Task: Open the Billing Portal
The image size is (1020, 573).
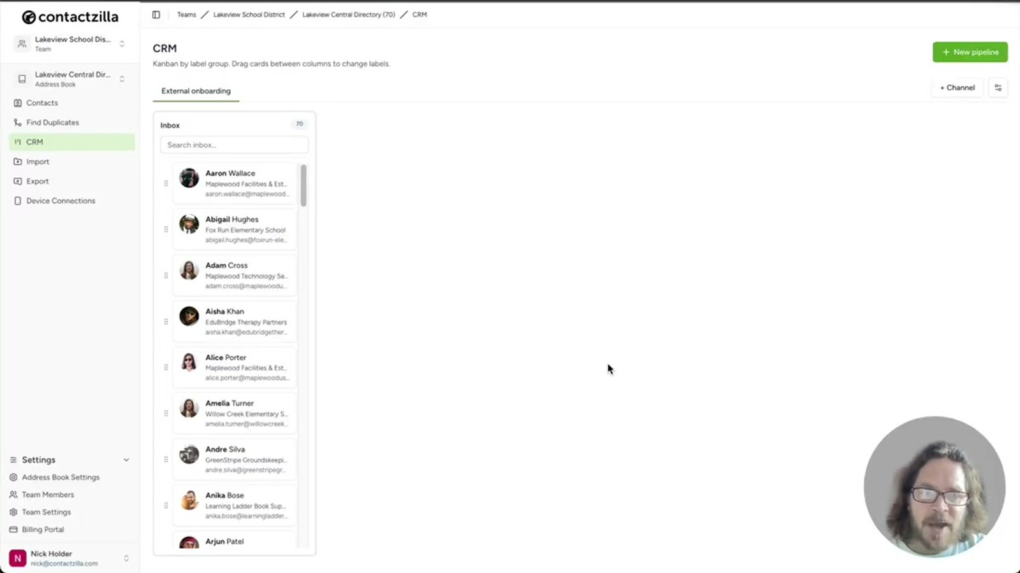Action: [43, 529]
